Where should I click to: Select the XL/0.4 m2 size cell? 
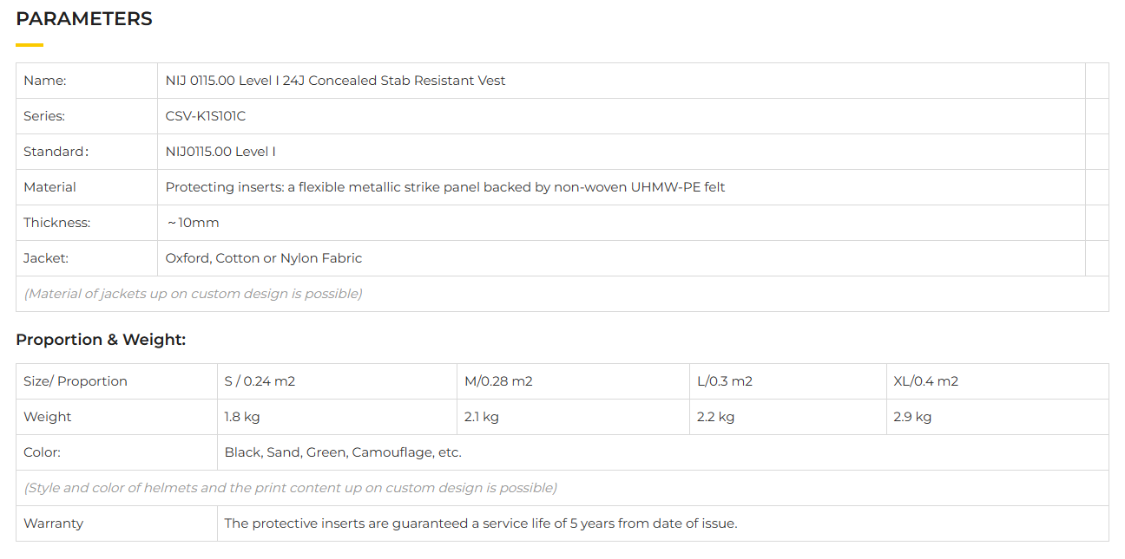pos(926,381)
